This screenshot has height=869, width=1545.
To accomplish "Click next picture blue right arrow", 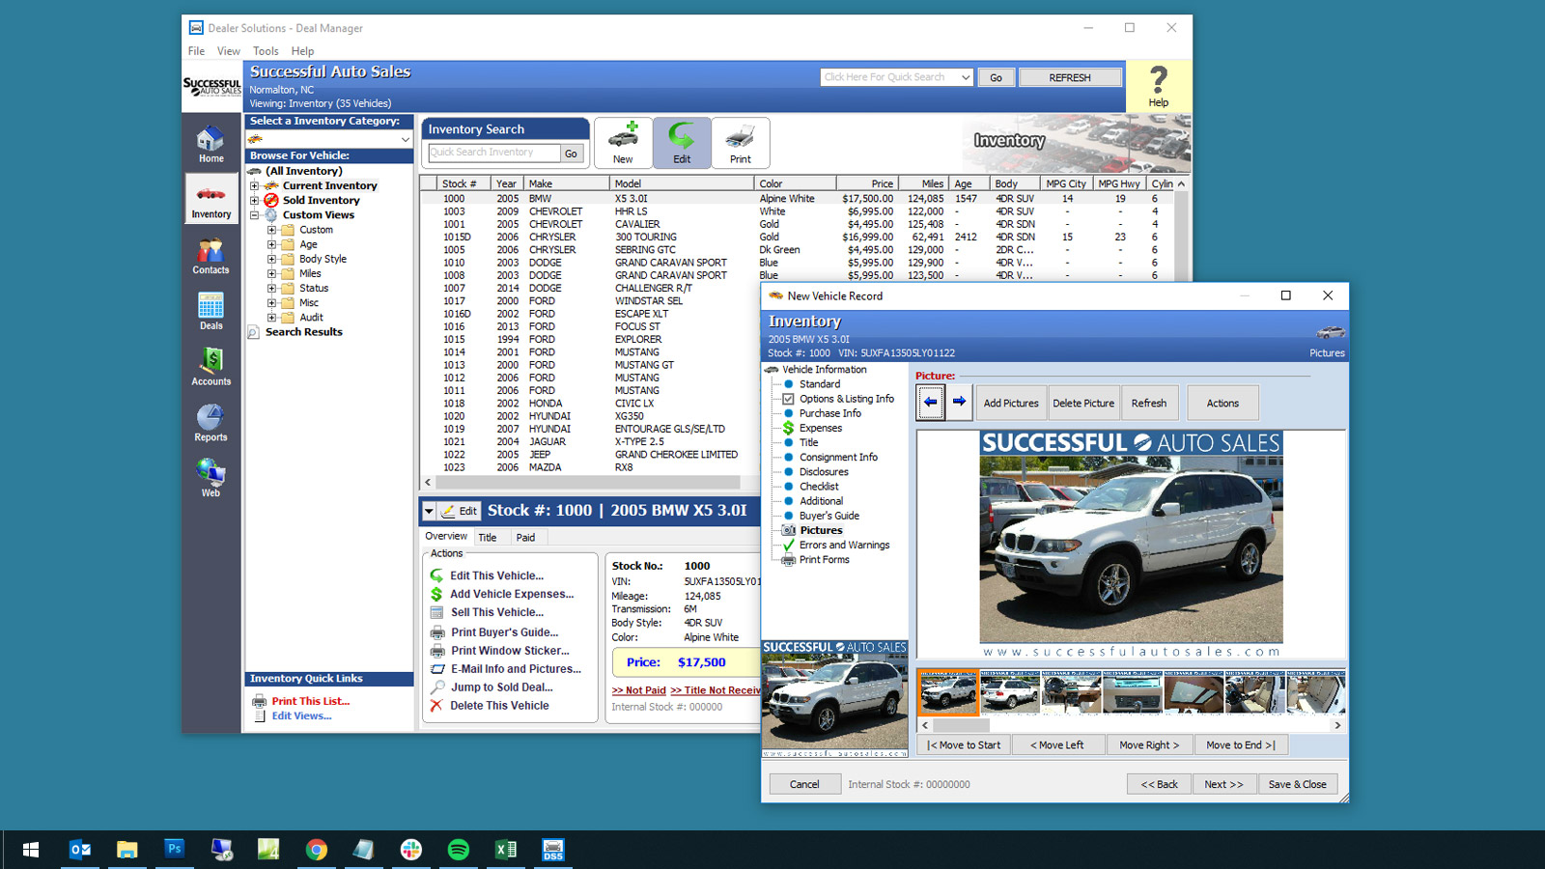I will click(959, 402).
